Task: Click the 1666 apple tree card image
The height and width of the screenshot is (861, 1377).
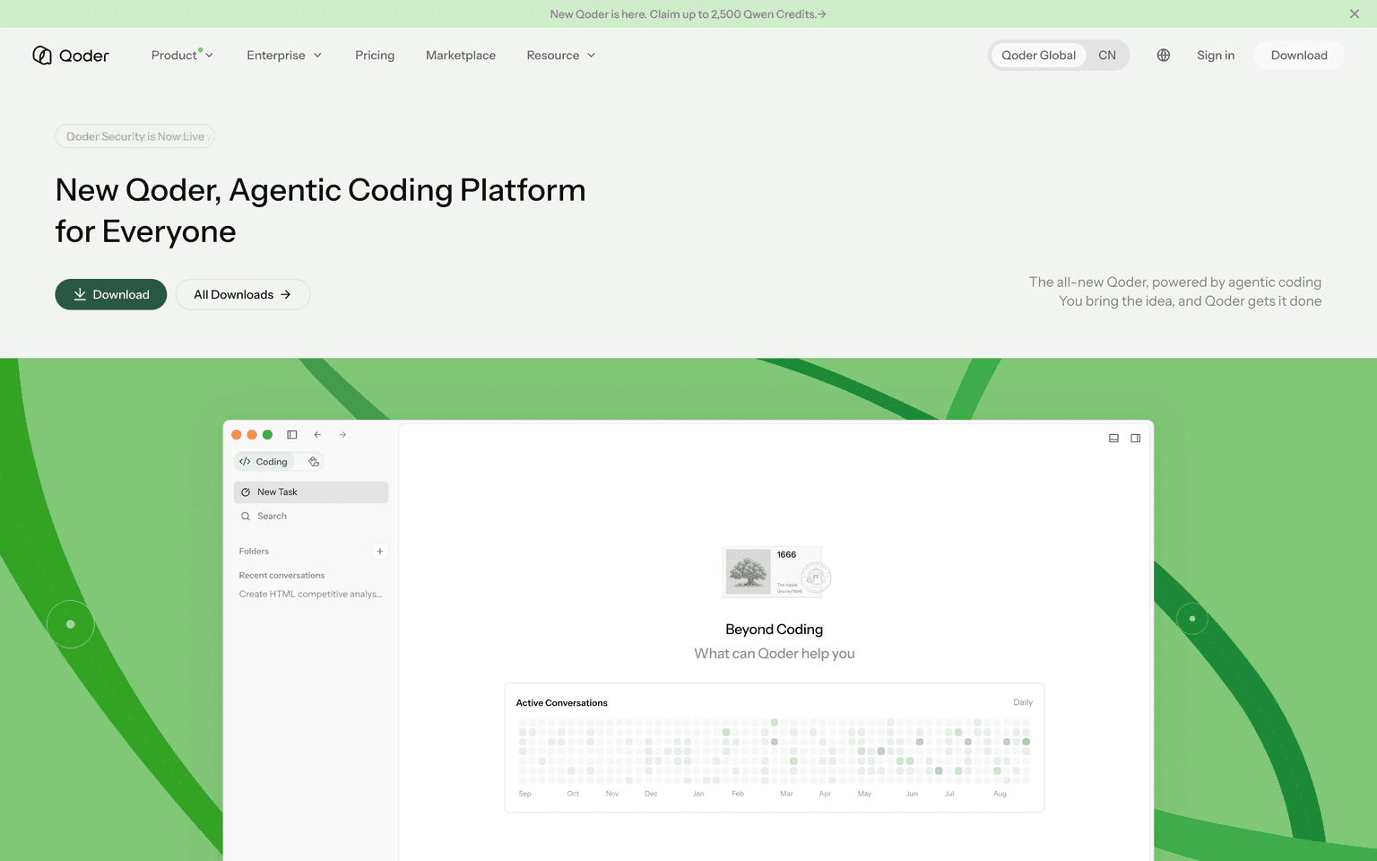Action: 776,572
